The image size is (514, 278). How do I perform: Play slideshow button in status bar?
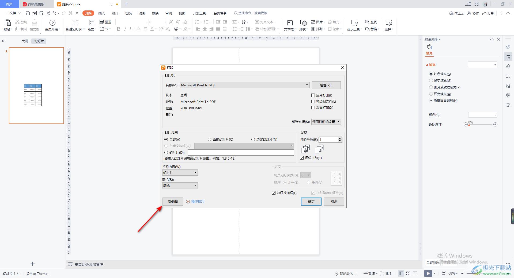(428, 273)
